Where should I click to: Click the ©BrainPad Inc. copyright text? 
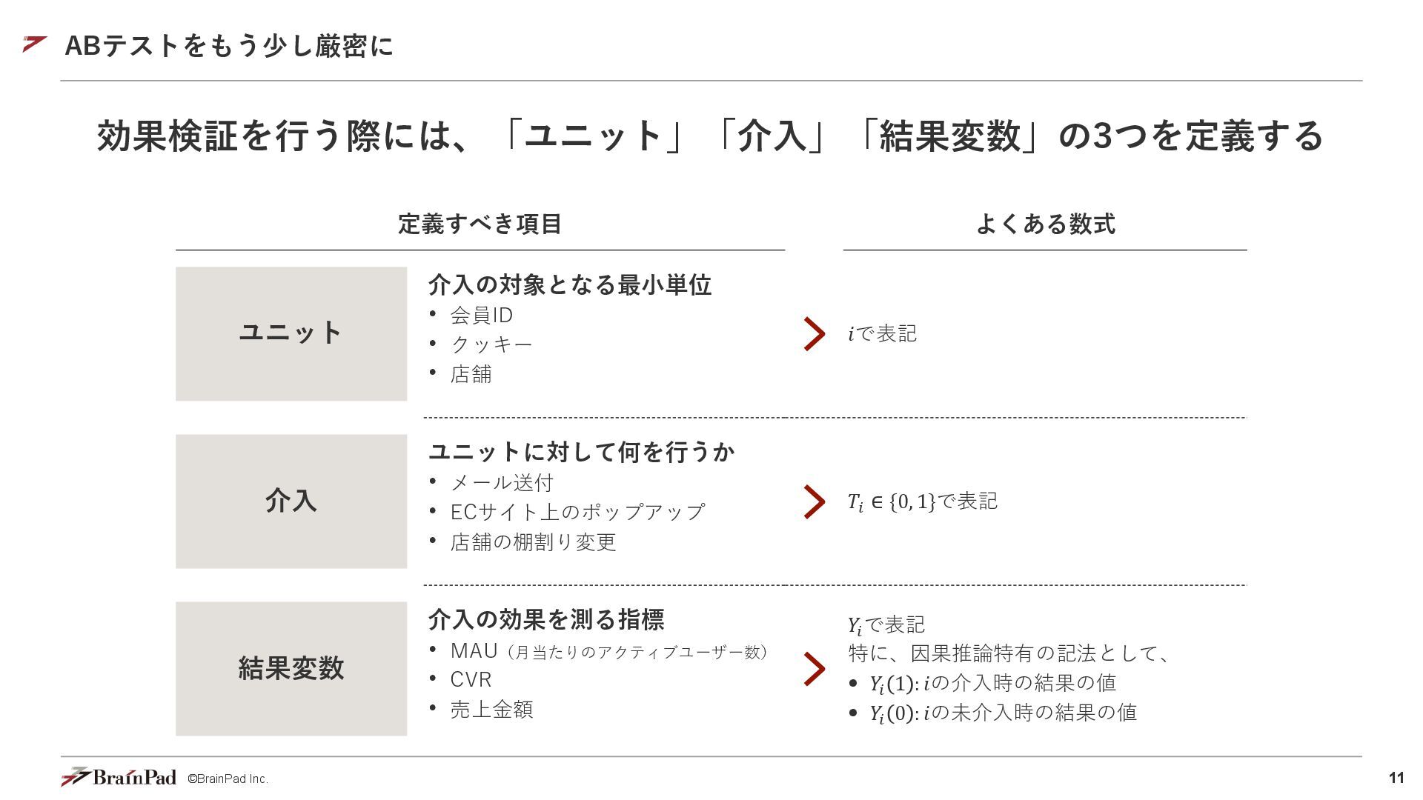click(x=228, y=779)
